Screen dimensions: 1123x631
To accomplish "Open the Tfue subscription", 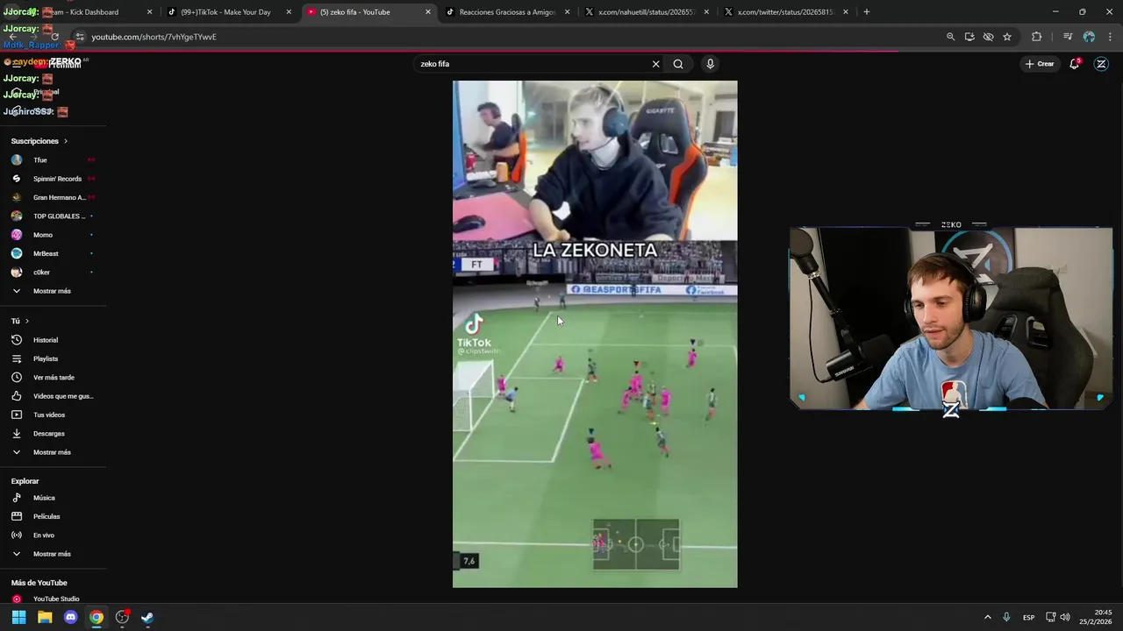I will click(53, 160).
